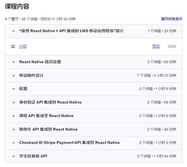This screenshot has height=167, width=187.
Task: Expand the 移动组件设计 section chevron
Action: coord(14,76)
